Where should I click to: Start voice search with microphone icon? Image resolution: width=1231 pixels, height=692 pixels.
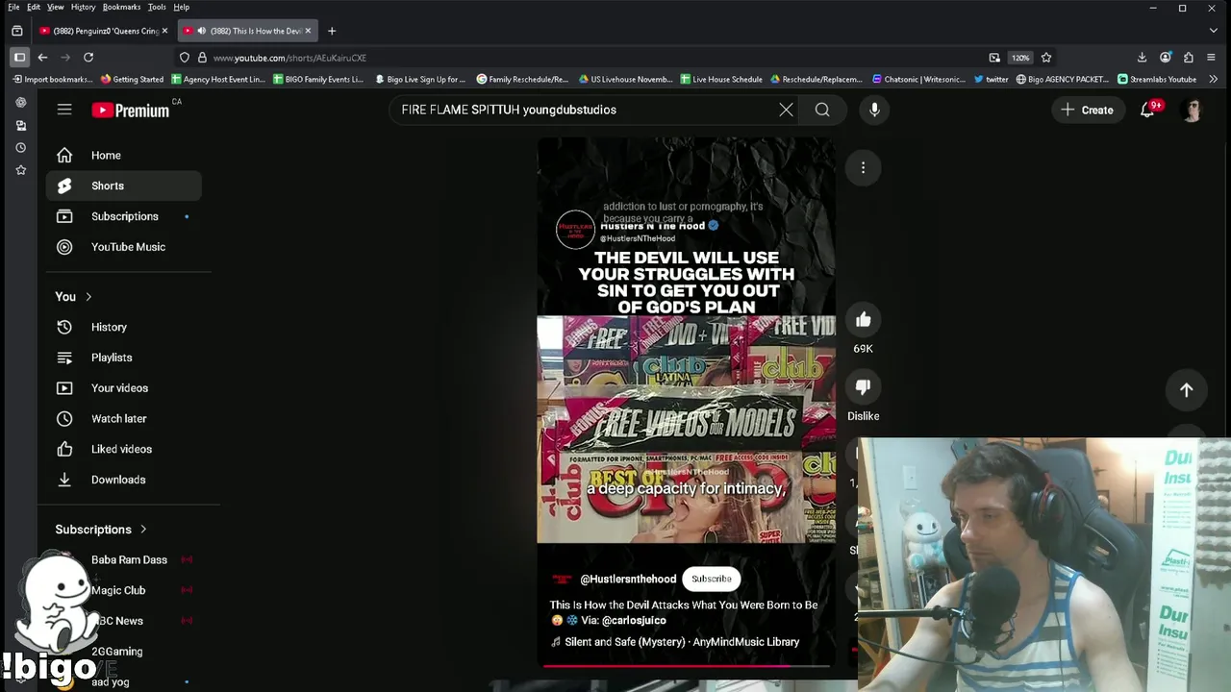coord(874,110)
